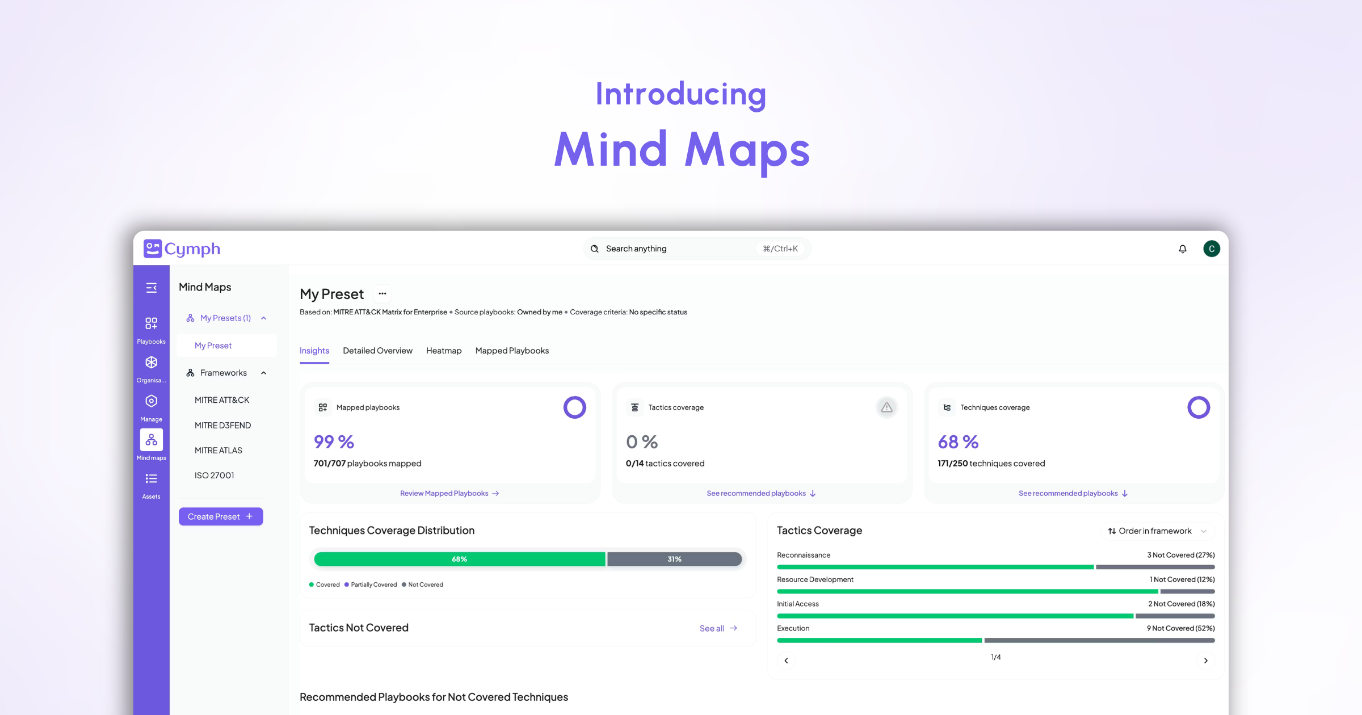Click the Manage icon in sidebar

pos(151,401)
